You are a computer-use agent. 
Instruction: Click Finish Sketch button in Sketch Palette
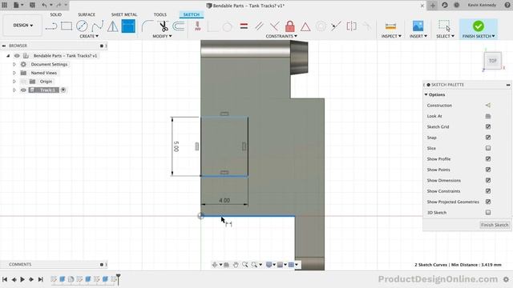coord(495,225)
